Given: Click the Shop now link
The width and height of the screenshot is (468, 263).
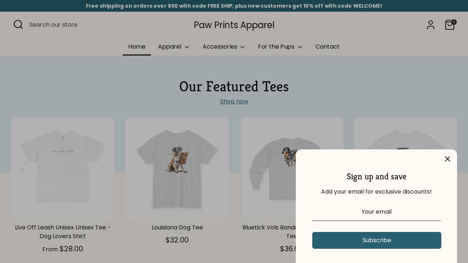Looking at the screenshot, I should pyautogui.click(x=234, y=101).
